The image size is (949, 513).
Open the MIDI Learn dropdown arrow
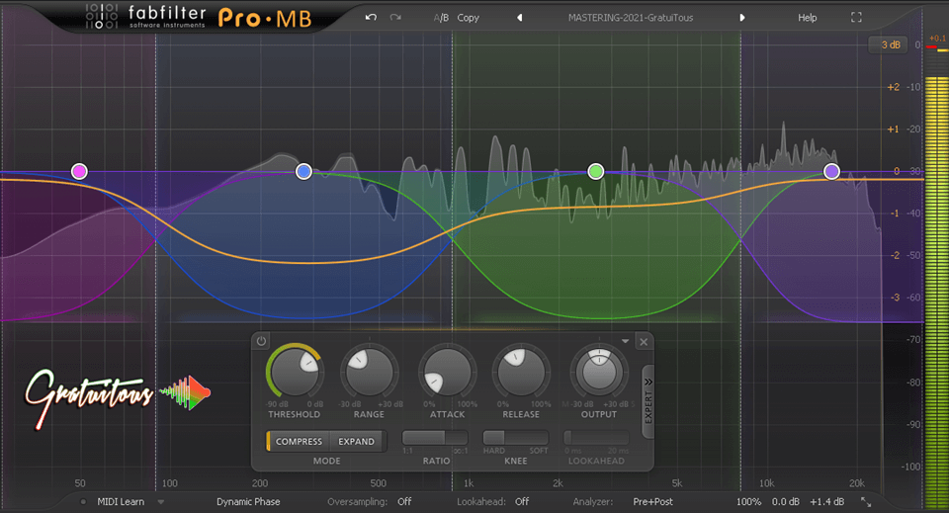(x=161, y=501)
